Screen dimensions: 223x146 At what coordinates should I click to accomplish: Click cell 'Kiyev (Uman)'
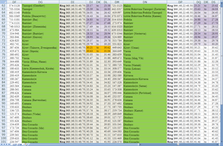pos(145,48)
